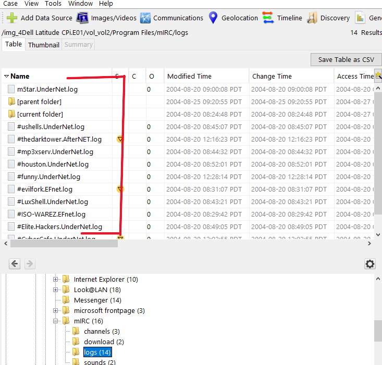
Task: Open the Tools menu
Action: [53, 4]
